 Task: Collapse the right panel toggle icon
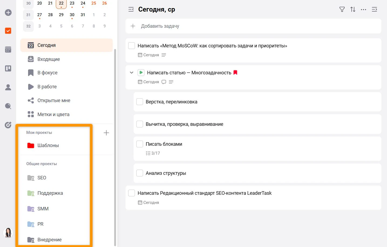pos(374,9)
